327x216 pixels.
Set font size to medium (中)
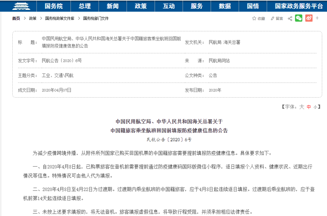(309, 107)
